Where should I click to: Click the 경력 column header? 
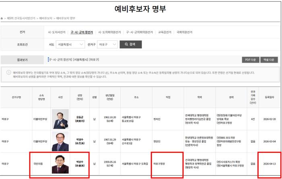231,97
